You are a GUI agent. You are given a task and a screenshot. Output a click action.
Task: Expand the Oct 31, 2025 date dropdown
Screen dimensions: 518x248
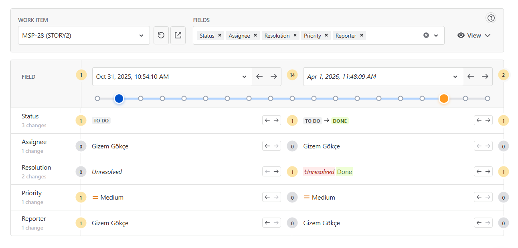point(244,77)
